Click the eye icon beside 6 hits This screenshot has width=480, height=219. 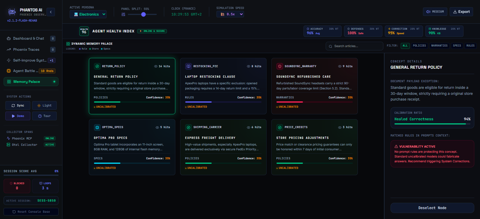click(249, 127)
